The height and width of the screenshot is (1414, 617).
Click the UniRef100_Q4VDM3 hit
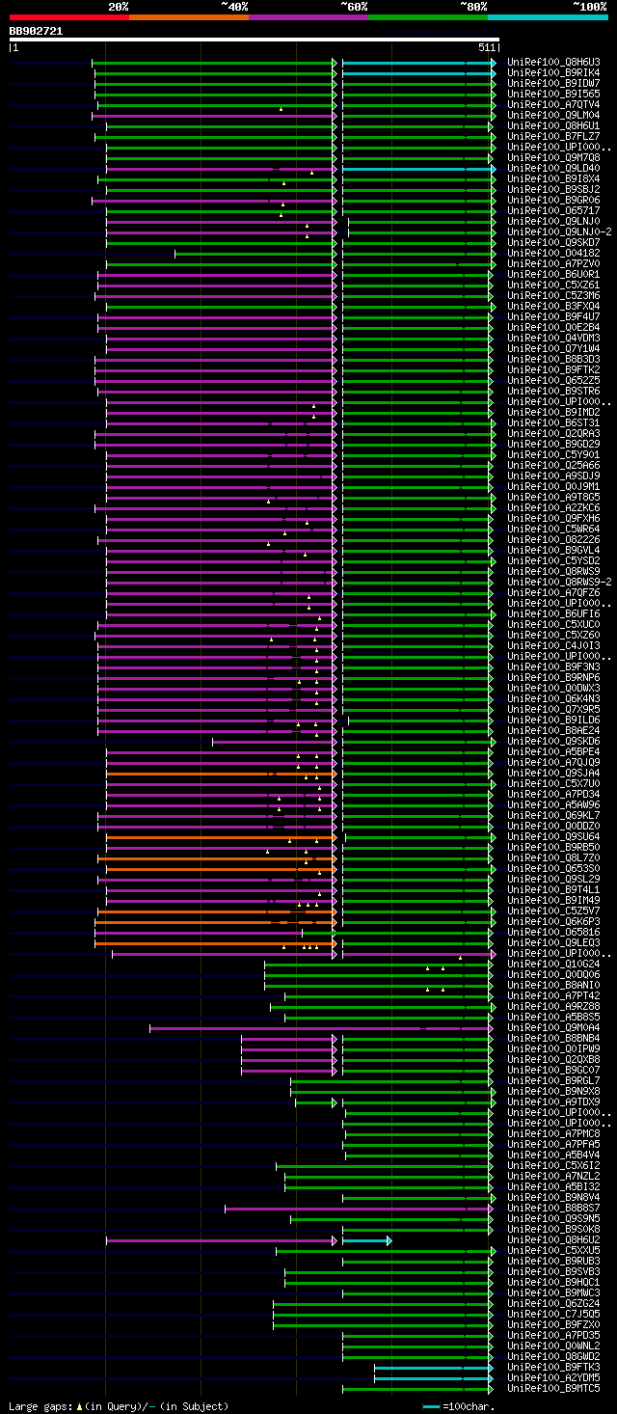[x=553, y=338]
